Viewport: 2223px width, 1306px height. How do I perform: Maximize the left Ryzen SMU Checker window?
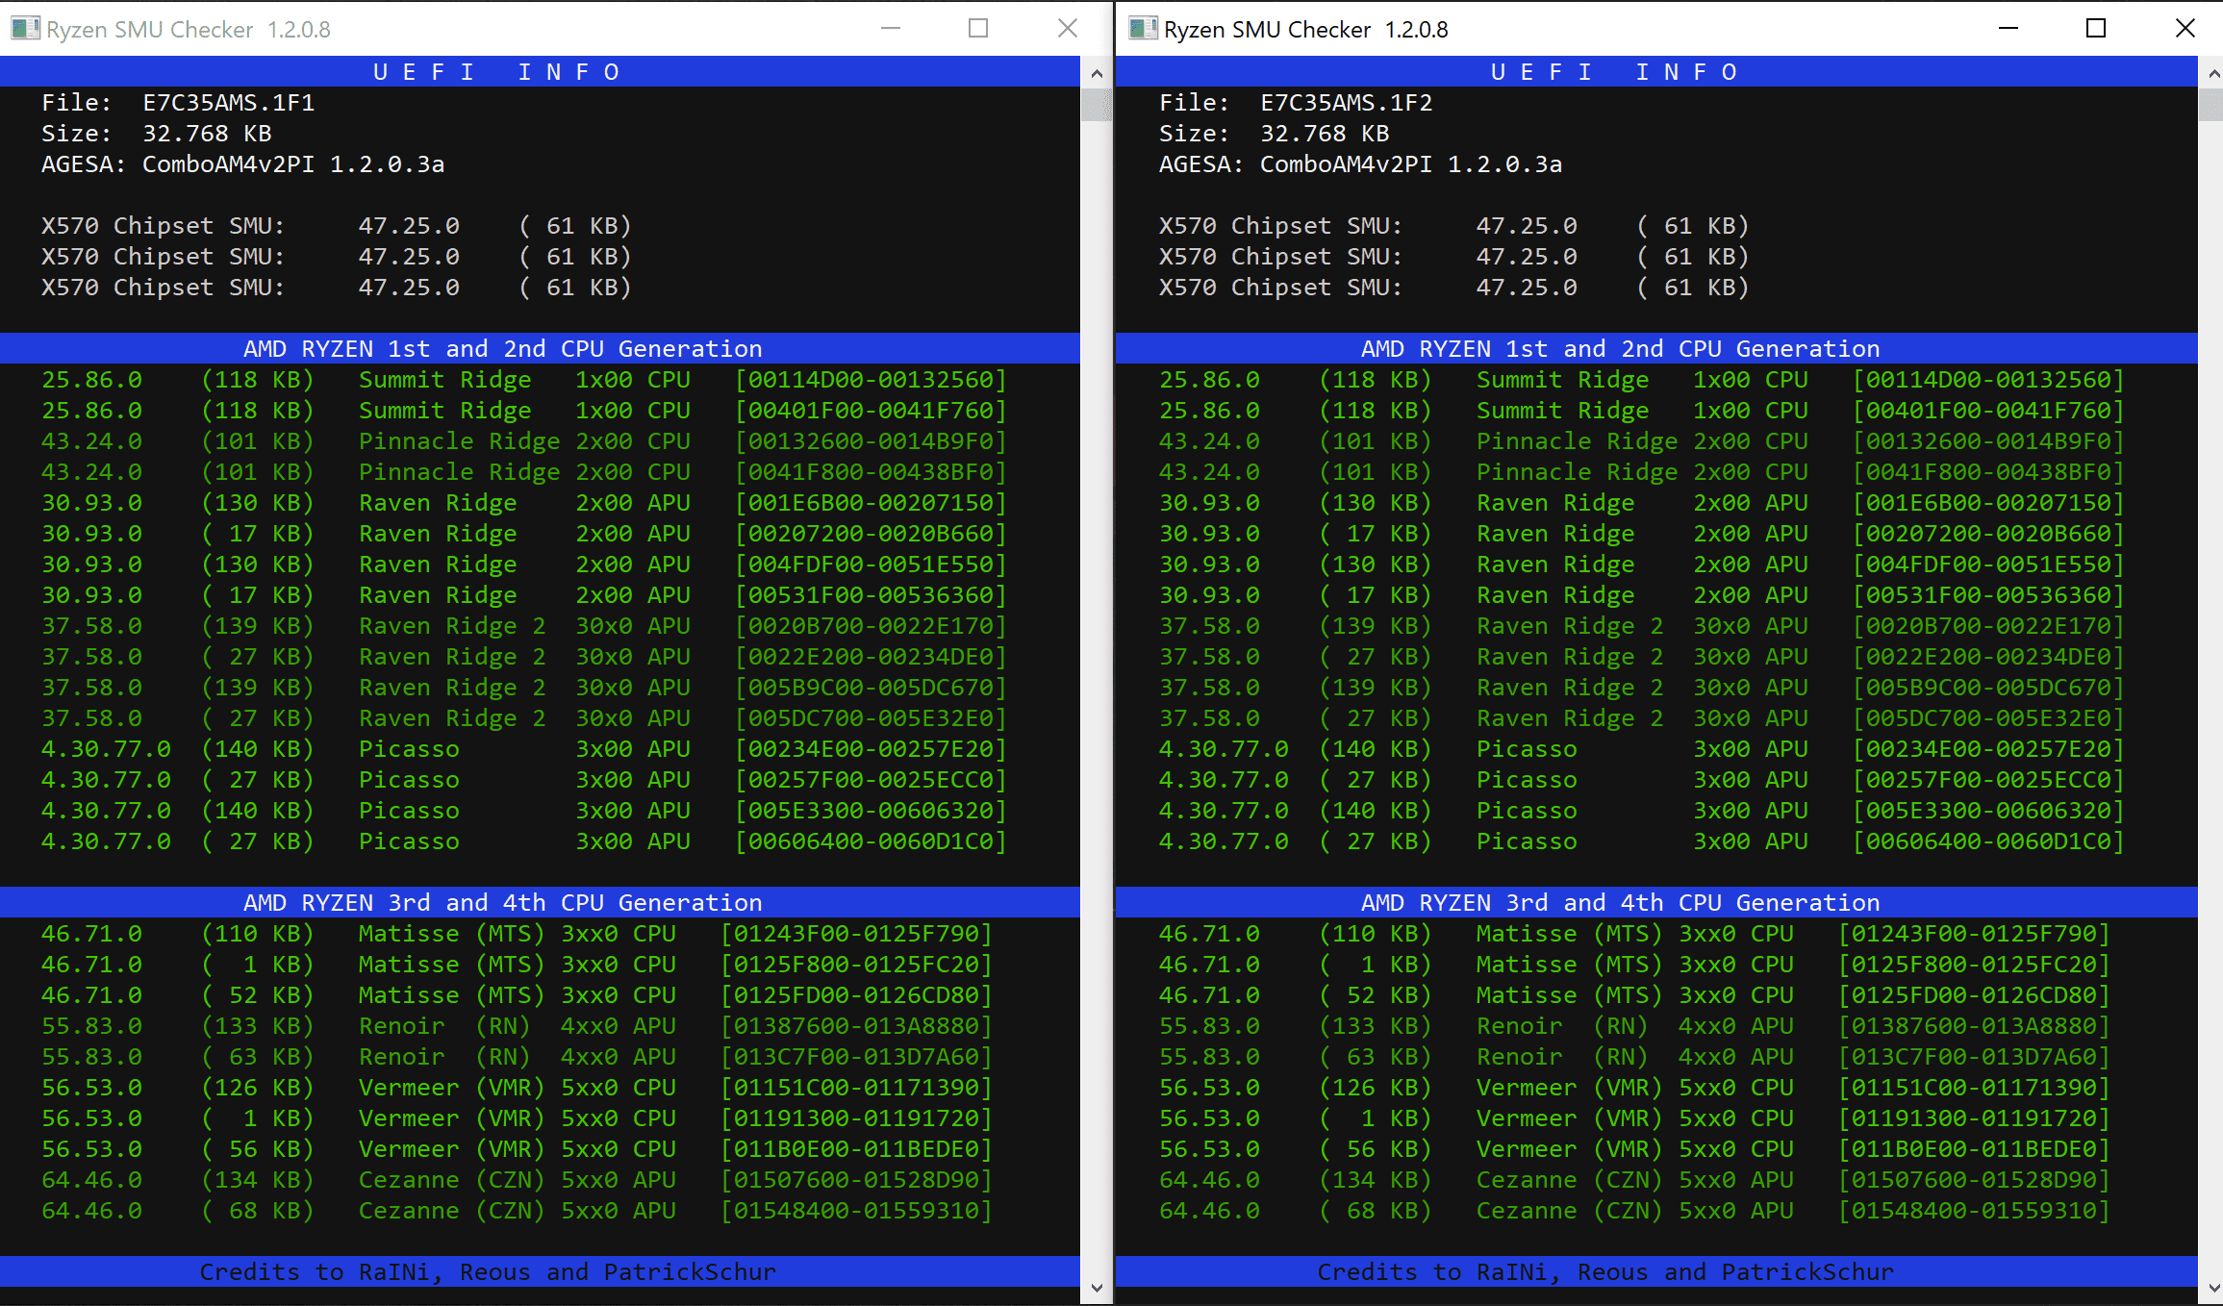click(978, 29)
